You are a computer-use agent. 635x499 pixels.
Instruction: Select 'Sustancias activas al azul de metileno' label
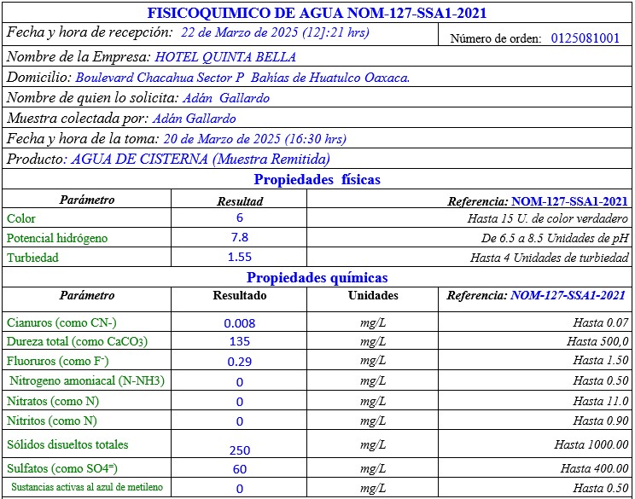coord(87,487)
